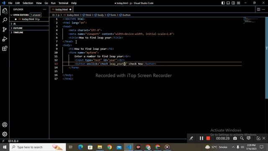
Task: Open the Go menu
Action: tap(46, 3)
